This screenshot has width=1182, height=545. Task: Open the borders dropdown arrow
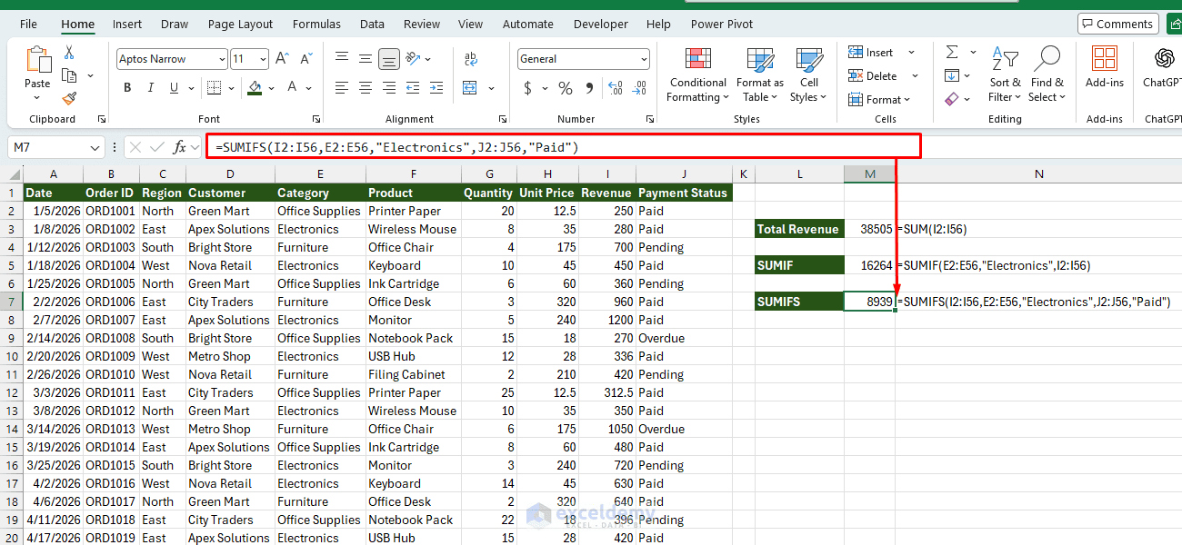233,88
